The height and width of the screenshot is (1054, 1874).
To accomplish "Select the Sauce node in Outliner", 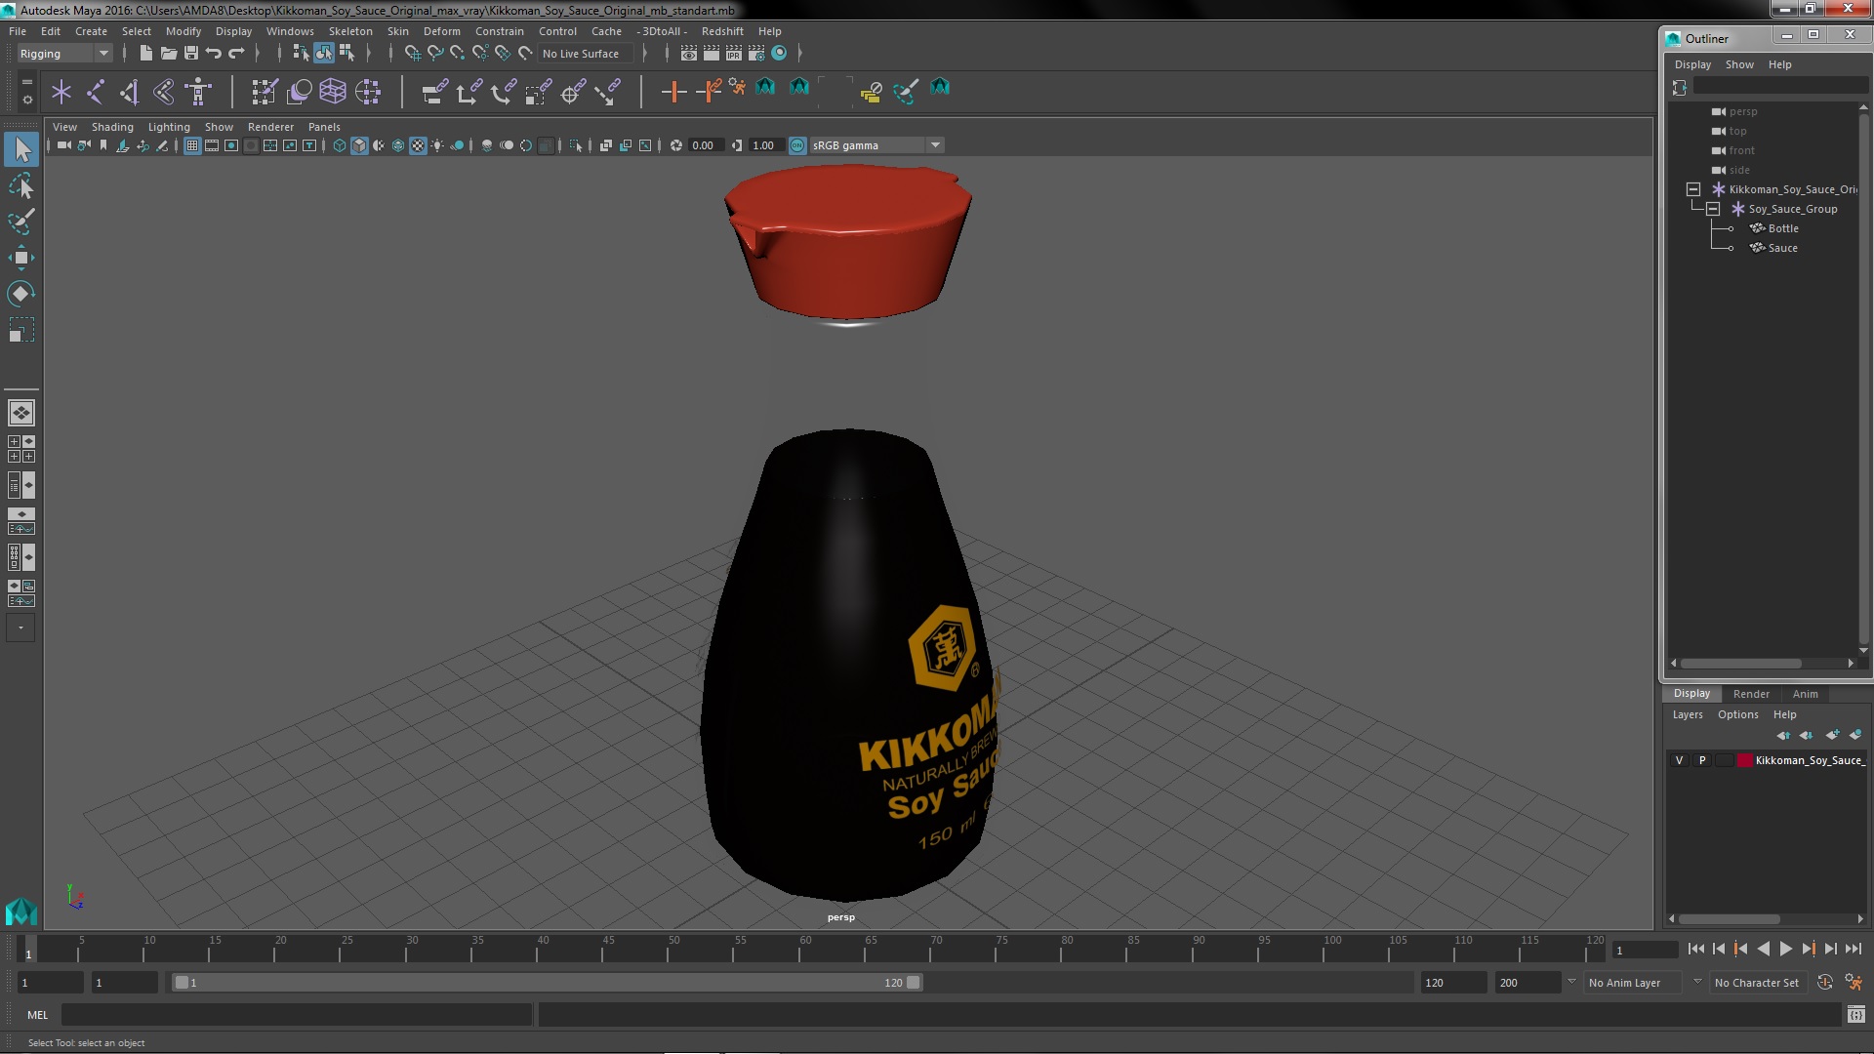I will (x=1782, y=248).
